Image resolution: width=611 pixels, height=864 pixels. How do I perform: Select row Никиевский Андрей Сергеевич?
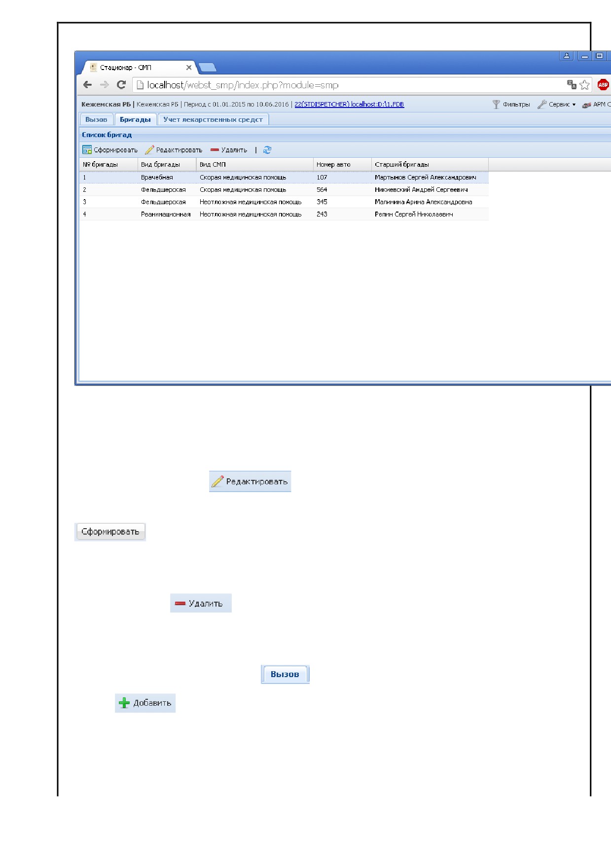[284, 189]
